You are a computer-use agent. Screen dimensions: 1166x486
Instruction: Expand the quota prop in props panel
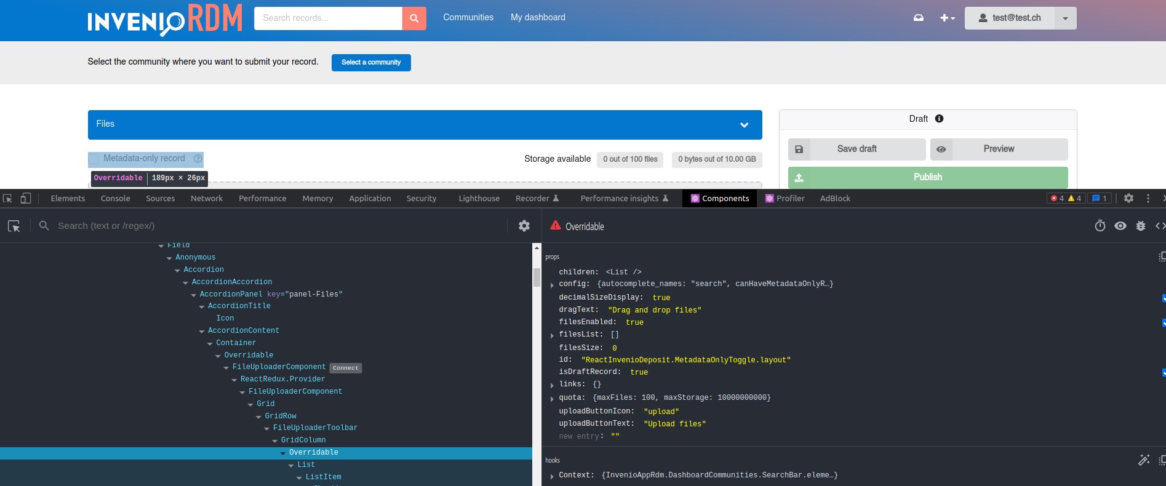552,399
